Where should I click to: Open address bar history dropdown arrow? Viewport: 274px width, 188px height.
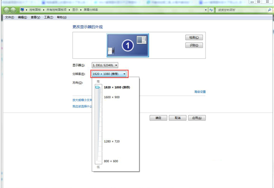206,10
